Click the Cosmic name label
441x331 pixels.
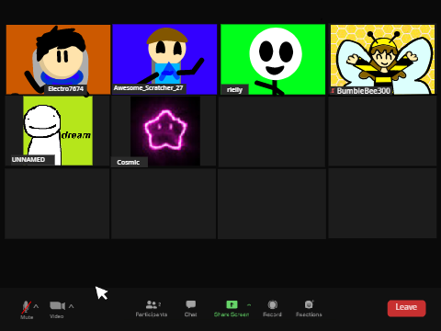pyautogui.click(x=129, y=163)
